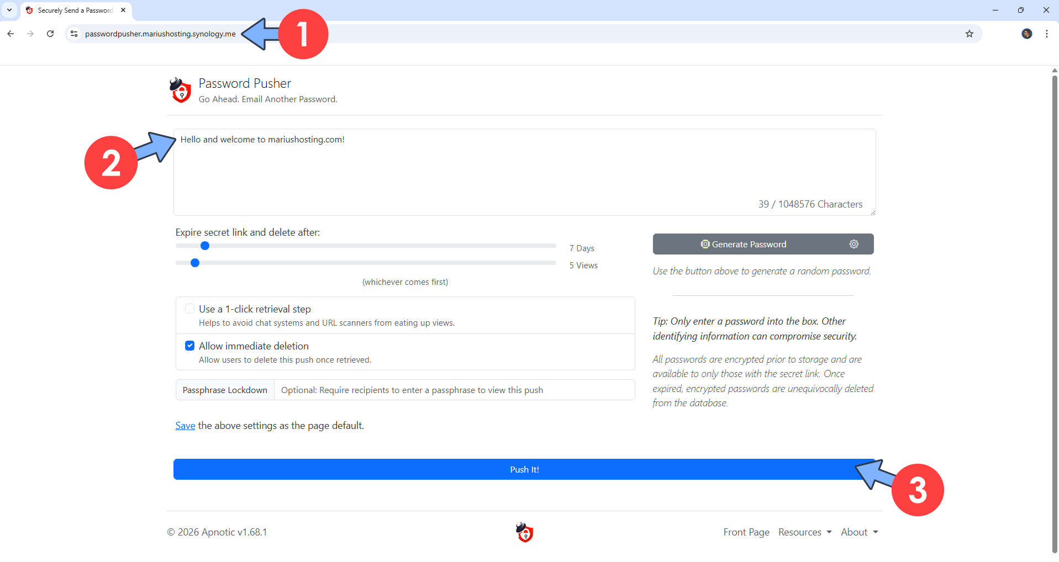1059x562 pixels.
Task: Enable the 1-click retrieval step
Action: tap(189, 309)
